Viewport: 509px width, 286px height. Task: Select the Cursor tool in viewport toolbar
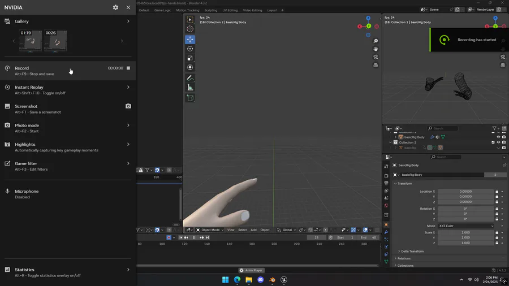(x=190, y=29)
